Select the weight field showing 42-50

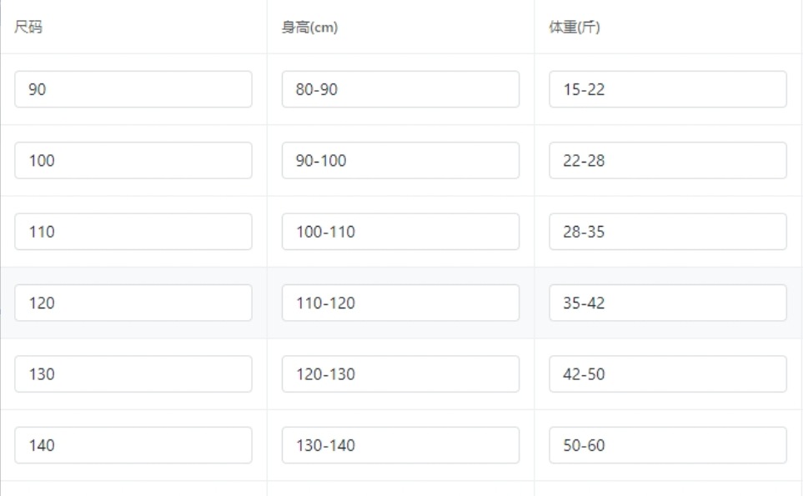tap(668, 373)
